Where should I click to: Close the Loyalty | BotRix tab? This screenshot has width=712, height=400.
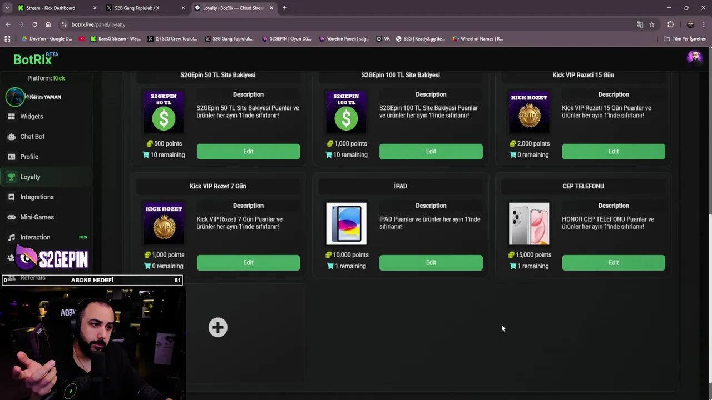[x=271, y=8]
